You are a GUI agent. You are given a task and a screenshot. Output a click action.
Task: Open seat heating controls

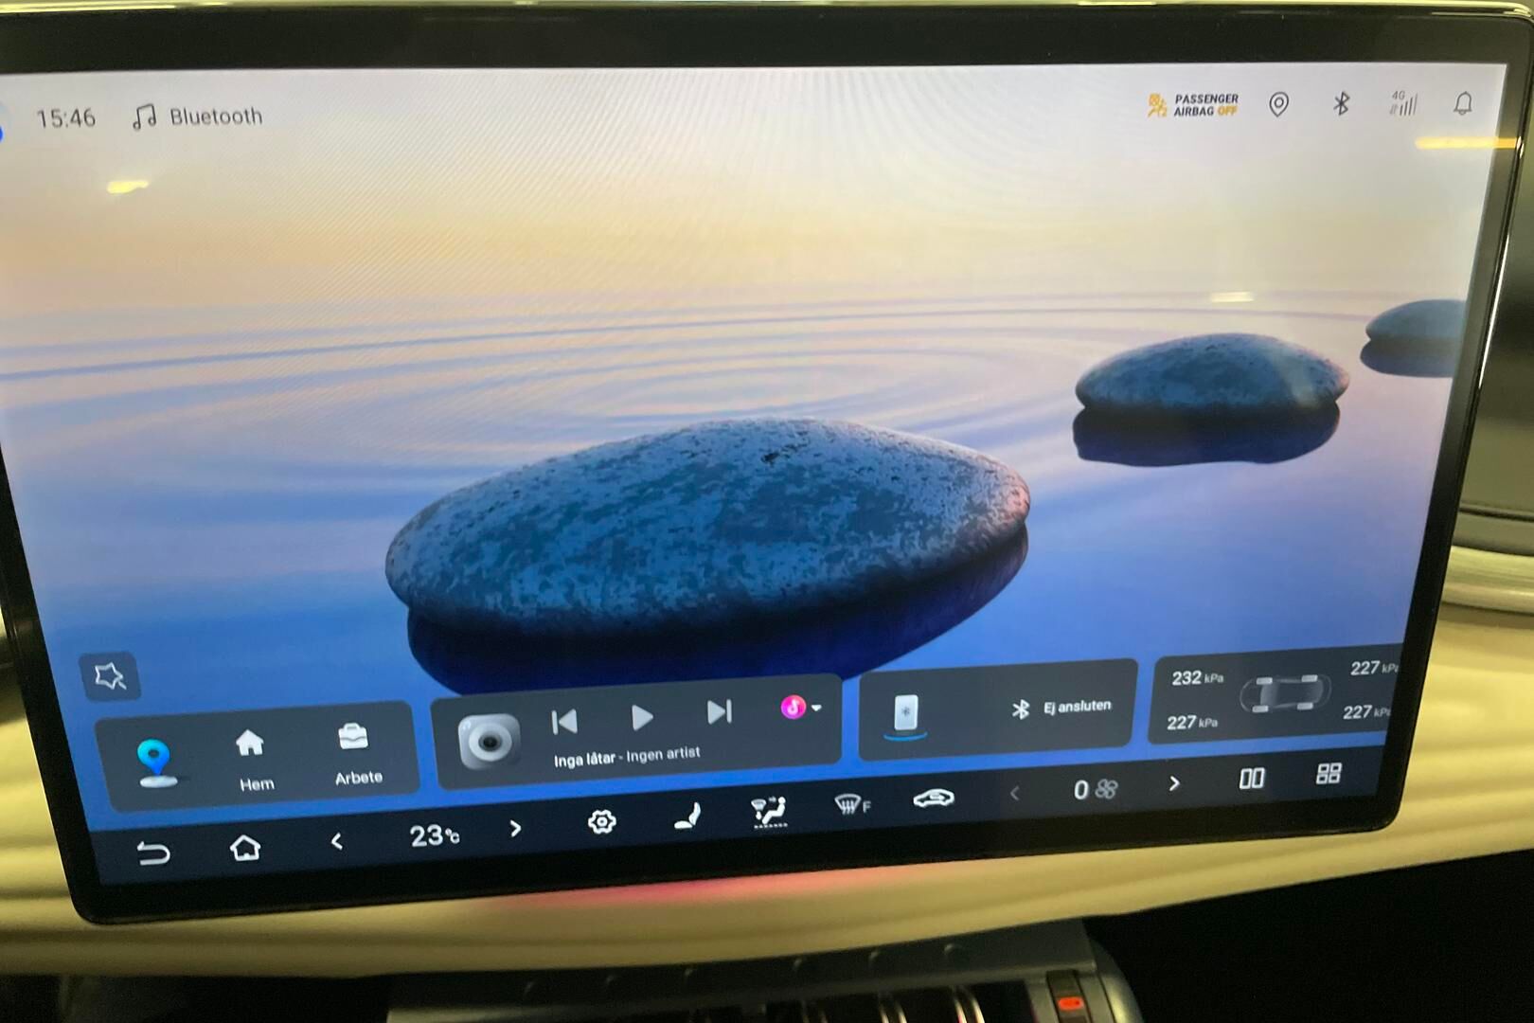tap(688, 817)
